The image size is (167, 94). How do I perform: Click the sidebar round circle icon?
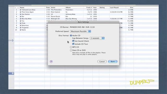tap(13, 40)
